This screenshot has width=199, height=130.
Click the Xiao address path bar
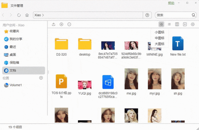(88, 15)
